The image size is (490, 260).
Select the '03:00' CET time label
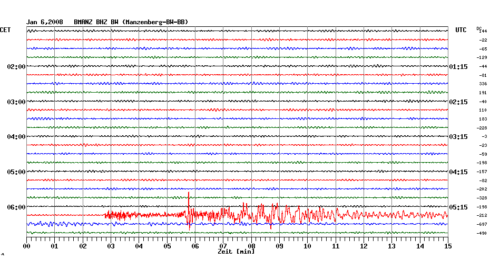tap(16, 102)
